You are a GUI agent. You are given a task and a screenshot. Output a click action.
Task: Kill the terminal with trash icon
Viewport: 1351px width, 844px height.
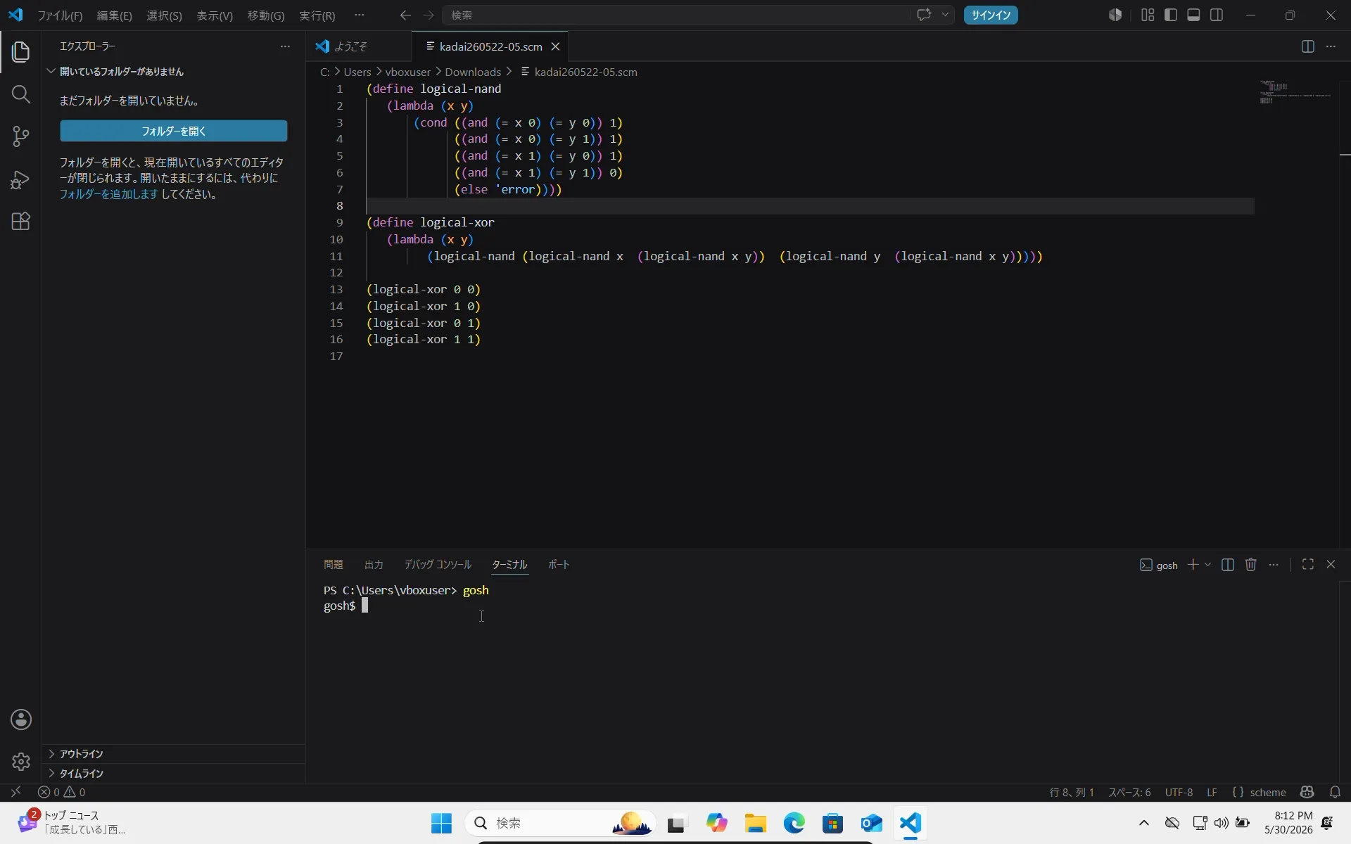coord(1250,565)
